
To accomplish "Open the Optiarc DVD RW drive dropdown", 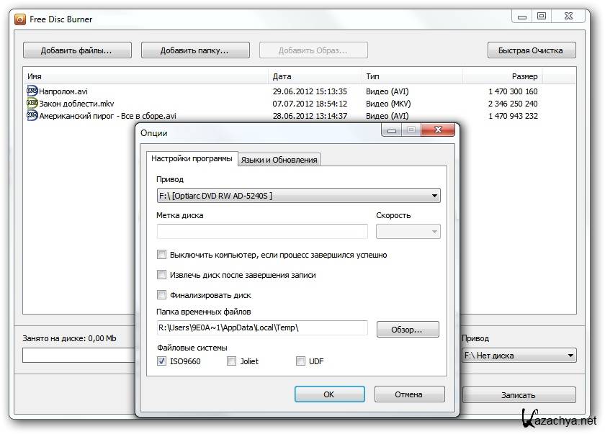I will click(298, 195).
